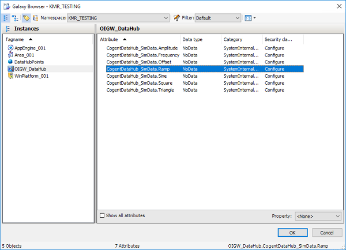Select CogentDataHub_SimData.Amplitude attribute

click(142, 48)
